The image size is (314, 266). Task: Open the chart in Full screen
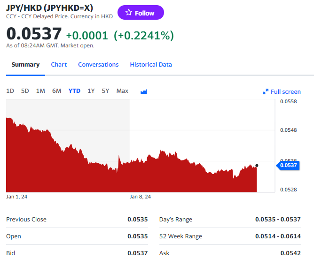pos(282,91)
